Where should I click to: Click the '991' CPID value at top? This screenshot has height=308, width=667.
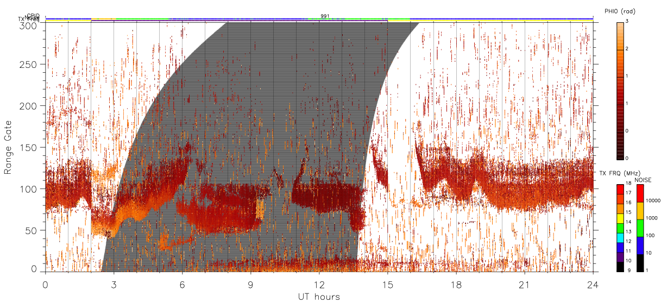tap(325, 16)
